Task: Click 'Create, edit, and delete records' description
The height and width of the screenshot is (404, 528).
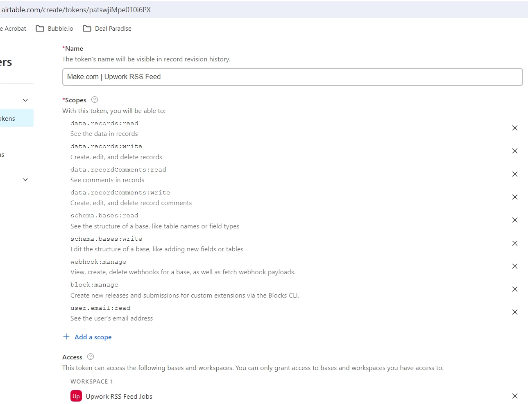Action: pyautogui.click(x=116, y=157)
